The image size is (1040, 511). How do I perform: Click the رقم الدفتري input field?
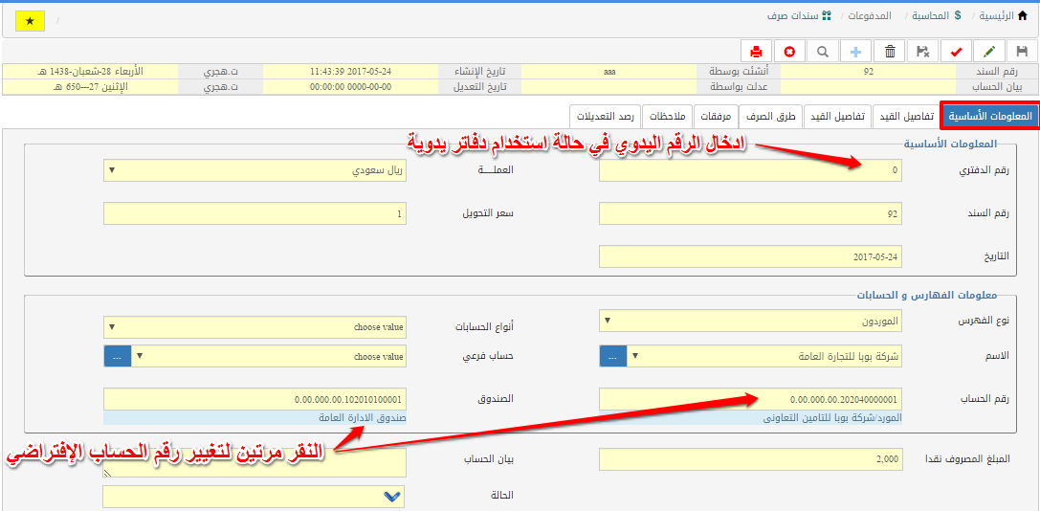click(751, 170)
